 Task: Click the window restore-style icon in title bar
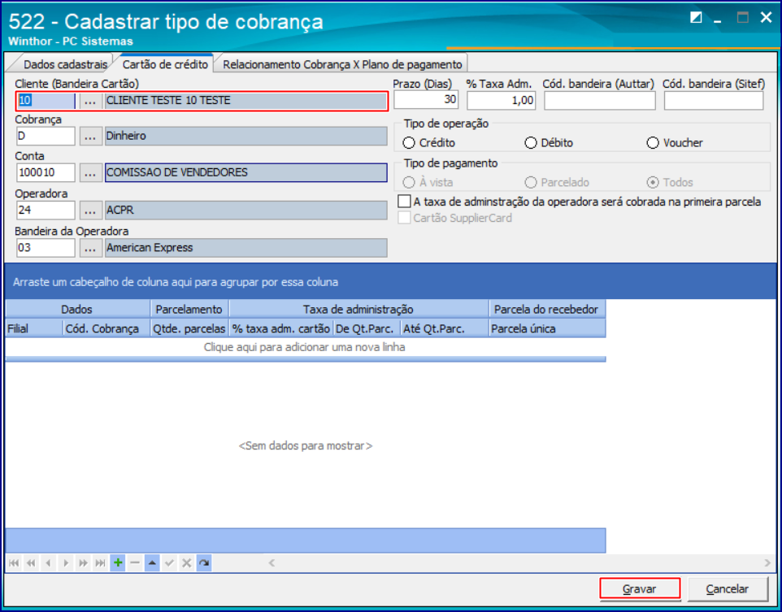696,18
